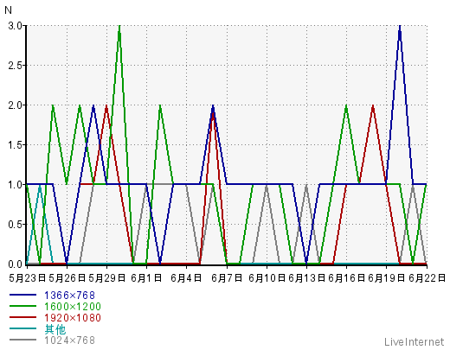Click the red 1920×1080 legend line
The height and width of the screenshot is (350, 450).
click(22, 317)
